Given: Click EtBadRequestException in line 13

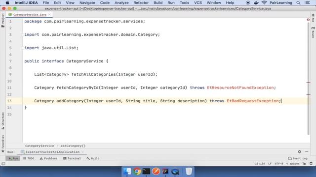Looking at the screenshot, I should (253, 101).
